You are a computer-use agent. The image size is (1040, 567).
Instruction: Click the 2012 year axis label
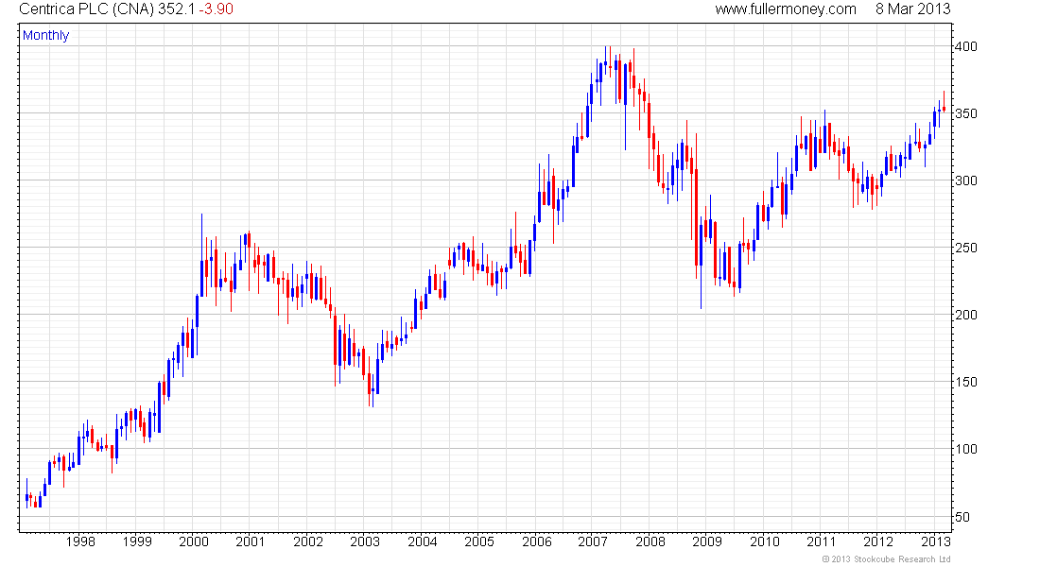(x=878, y=541)
